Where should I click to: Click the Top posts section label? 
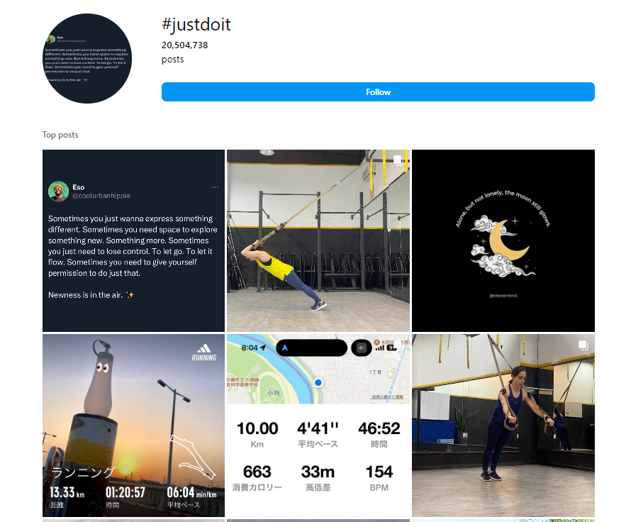pyautogui.click(x=60, y=135)
